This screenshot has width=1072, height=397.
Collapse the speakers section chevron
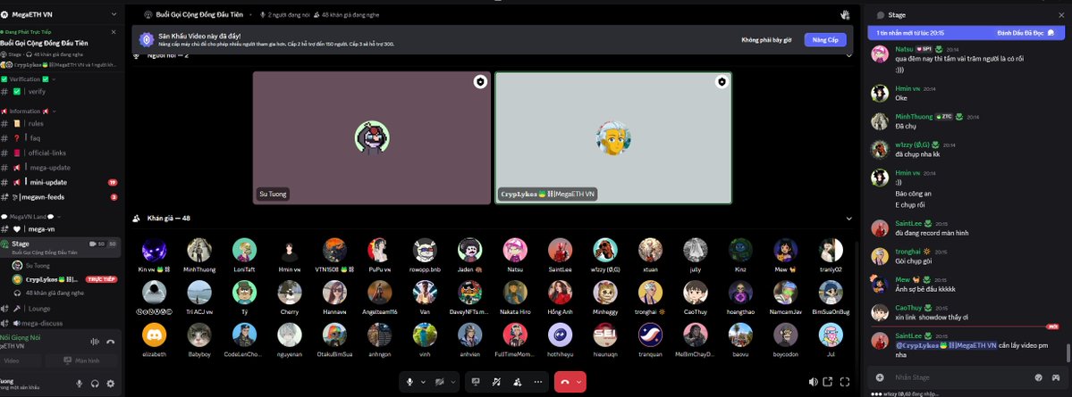click(849, 55)
